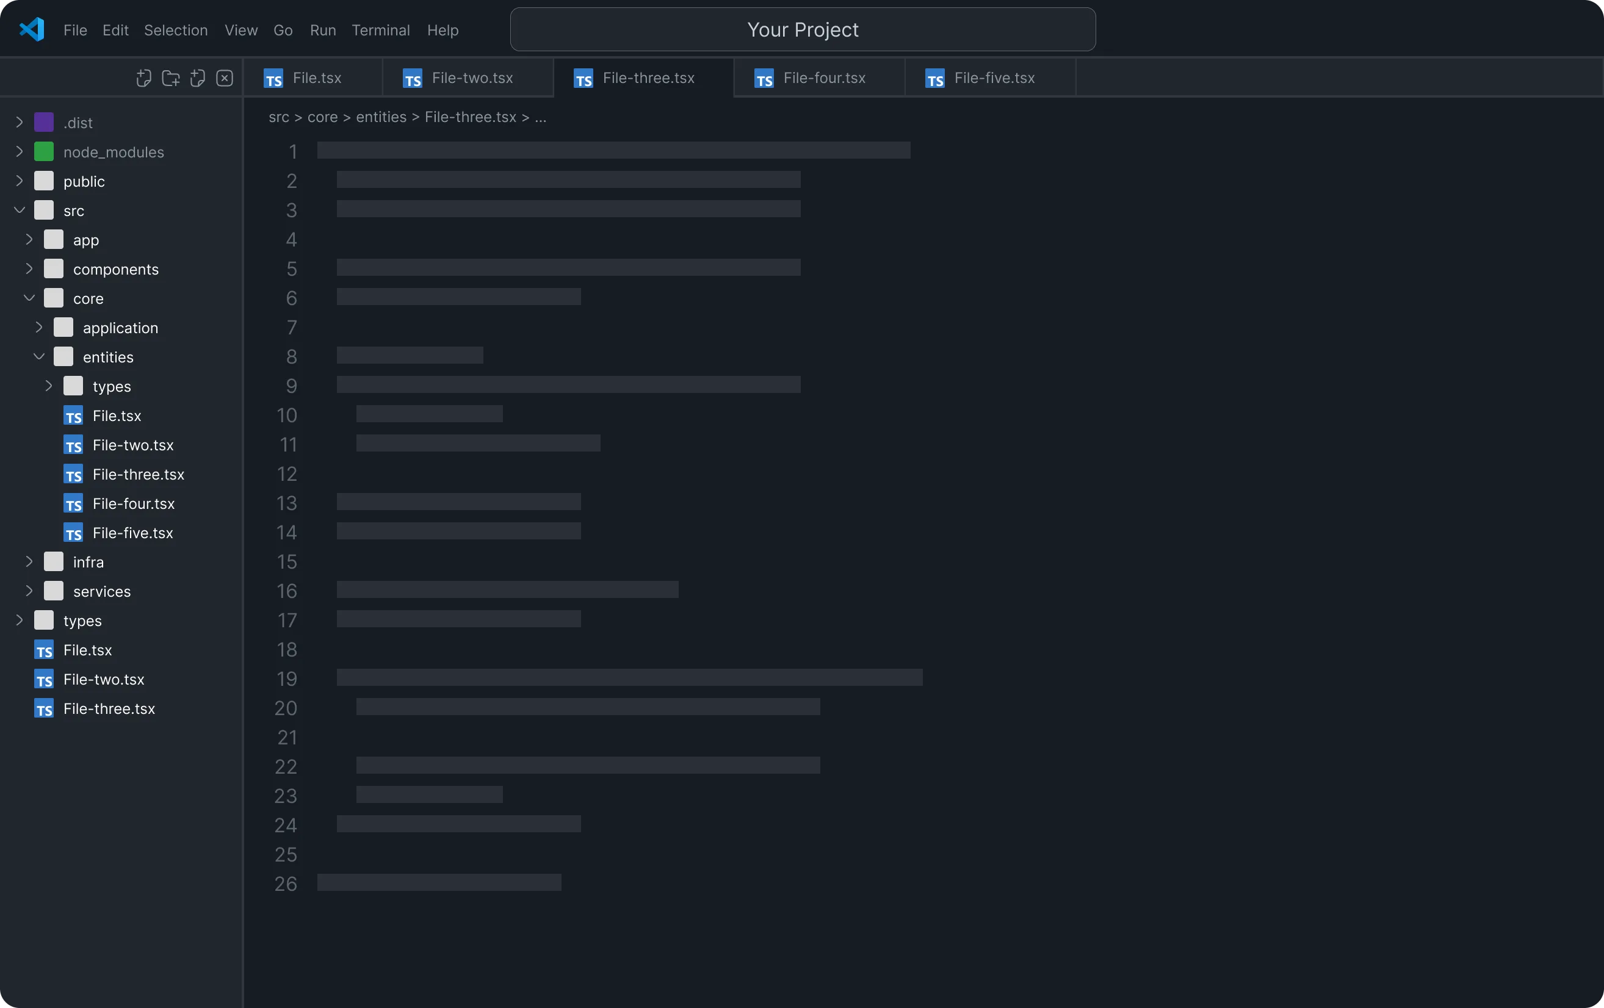Click the TS icon beside File-four.tsx in explorer tree
The width and height of the screenshot is (1604, 1008).
click(73, 503)
